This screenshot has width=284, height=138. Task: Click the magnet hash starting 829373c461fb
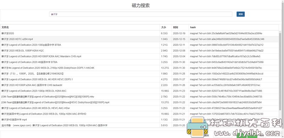coord(226,91)
